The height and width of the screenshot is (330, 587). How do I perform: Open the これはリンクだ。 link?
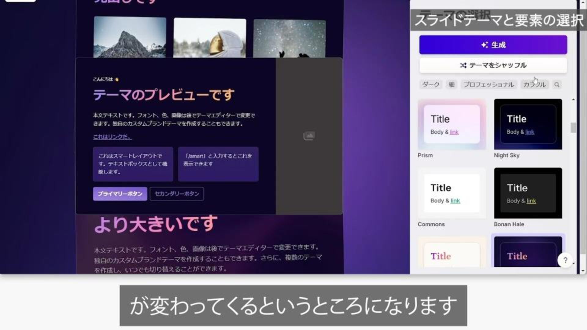click(112, 137)
